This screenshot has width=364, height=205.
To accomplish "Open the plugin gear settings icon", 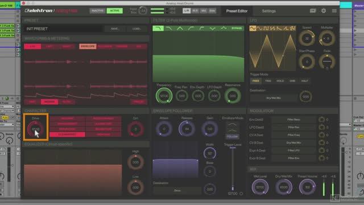I will (324, 11).
